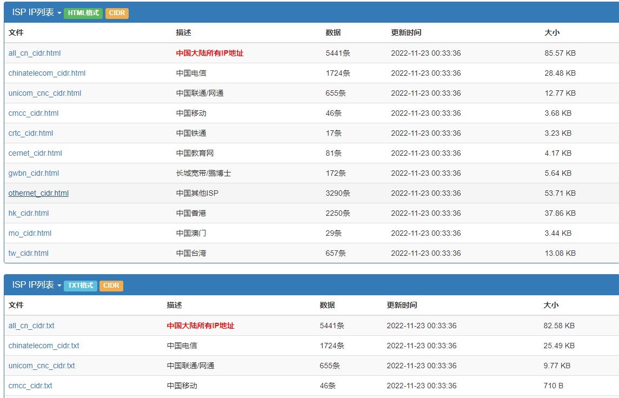This screenshot has width=619, height=398.
Task: Open the cmcc_cidr.html link
Action: 34,113
